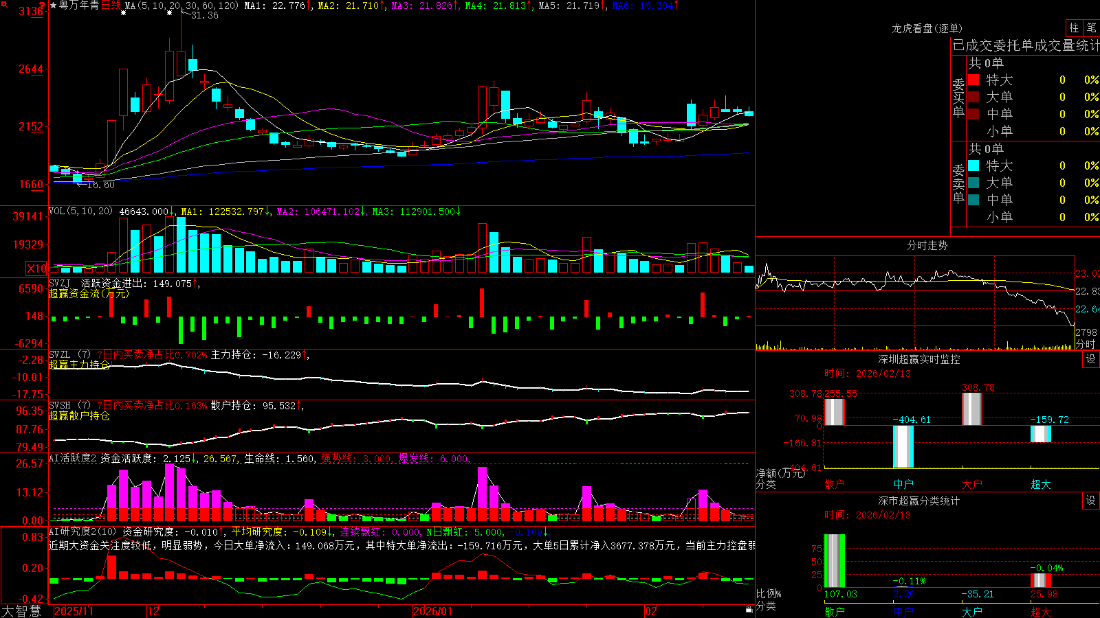Click the 2644 price axis label
Screen dimensions: 1100x618
[x=31, y=69]
